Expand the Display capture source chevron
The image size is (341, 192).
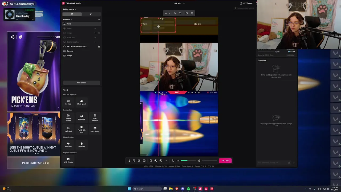click(95, 42)
